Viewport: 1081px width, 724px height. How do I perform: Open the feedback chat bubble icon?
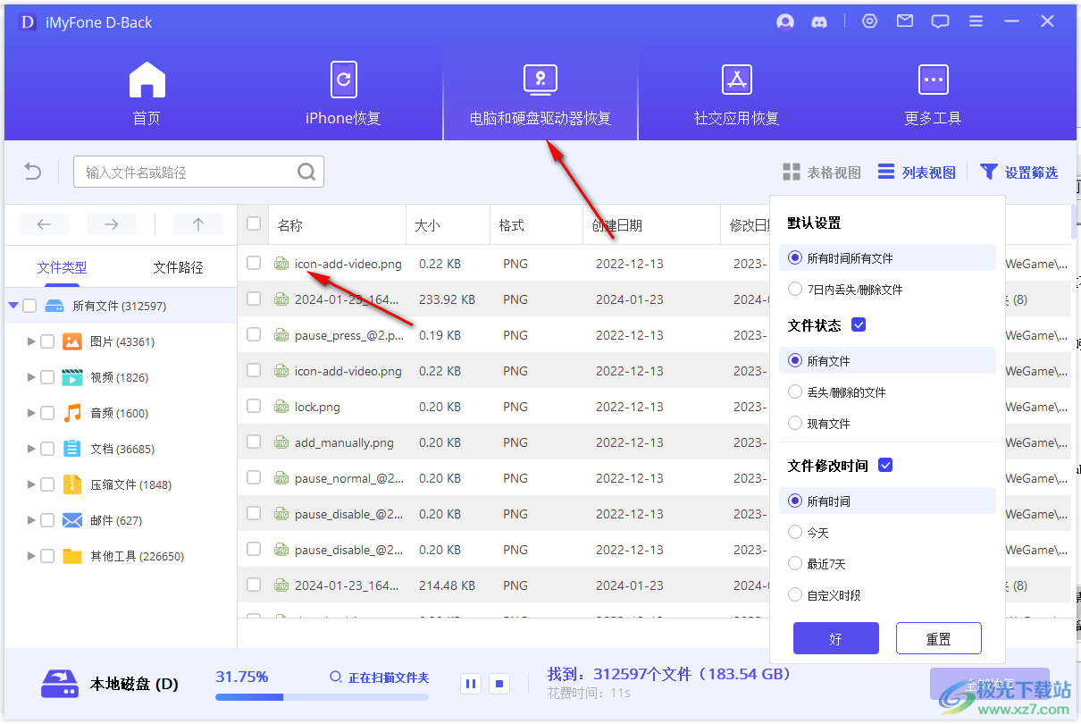(x=940, y=22)
